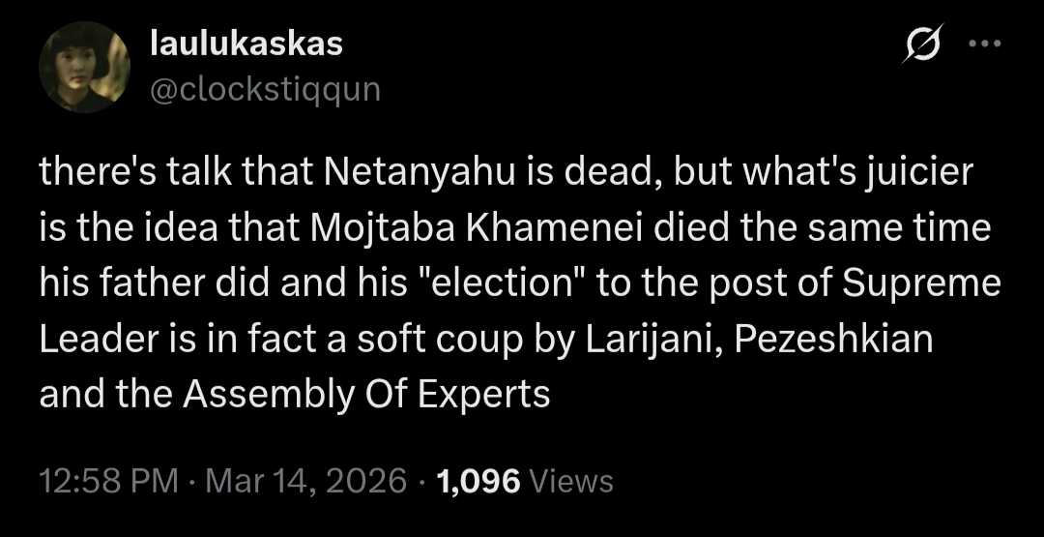The width and height of the screenshot is (1044, 537).
Task: Open the laulukaskas profile picture
Action: [84, 68]
